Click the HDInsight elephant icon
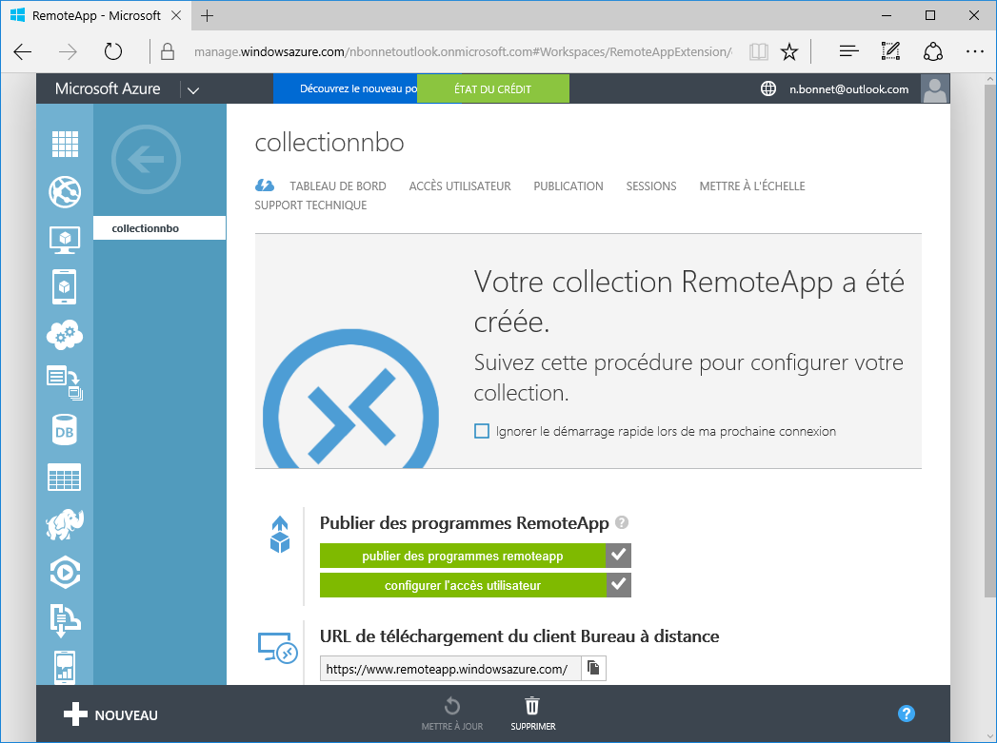Image resolution: width=997 pixels, height=743 pixels. pyautogui.click(x=65, y=524)
